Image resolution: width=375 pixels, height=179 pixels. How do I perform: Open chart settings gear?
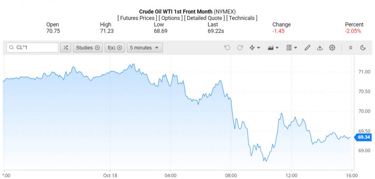click(332, 48)
